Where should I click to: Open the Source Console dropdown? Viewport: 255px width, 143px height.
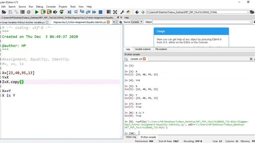point(137,22)
